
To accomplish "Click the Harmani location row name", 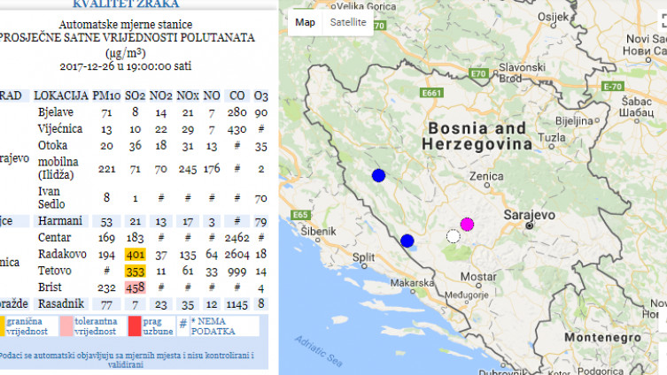I will point(58,220).
